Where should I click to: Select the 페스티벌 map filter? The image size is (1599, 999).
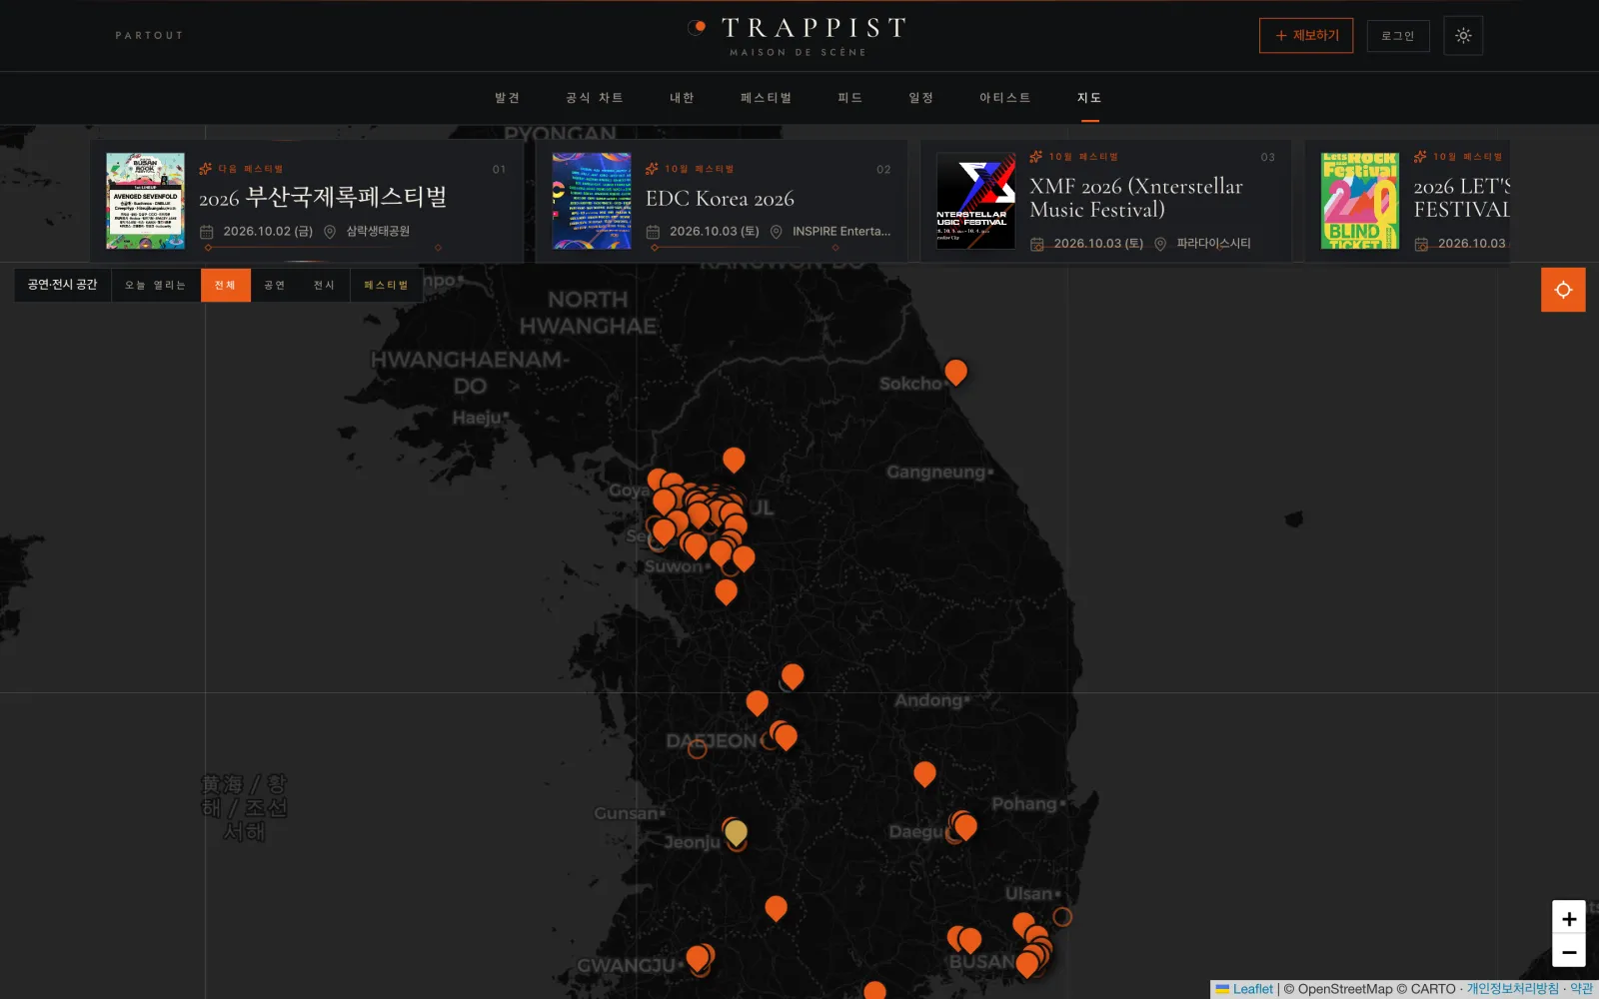[x=386, y=285]
